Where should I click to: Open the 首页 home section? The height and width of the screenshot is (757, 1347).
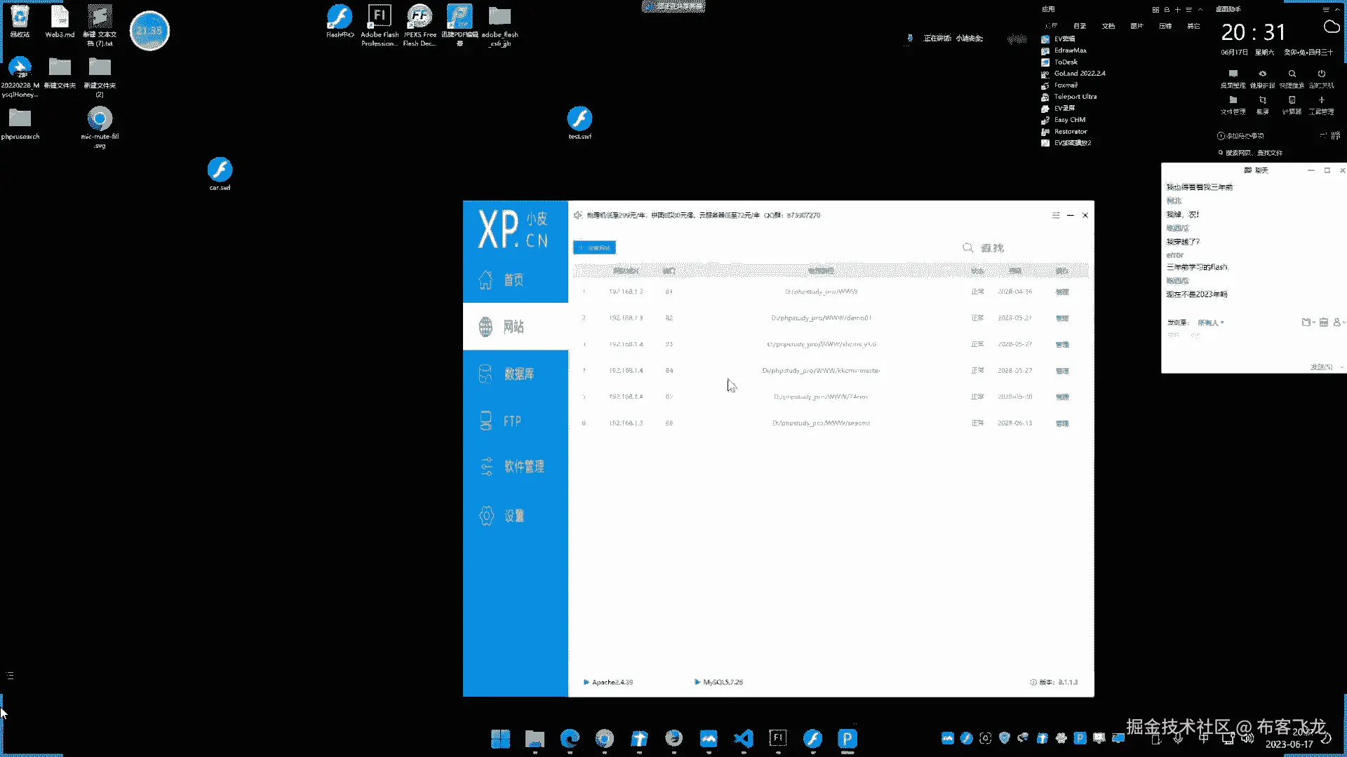pos(514,280)
